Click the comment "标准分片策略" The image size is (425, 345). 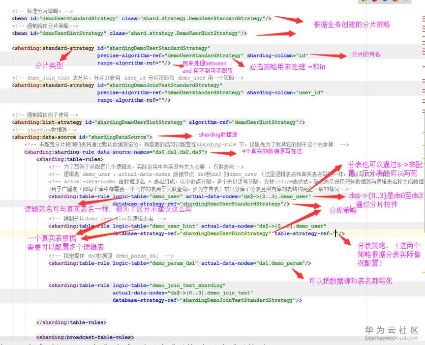tap(43, 11)
